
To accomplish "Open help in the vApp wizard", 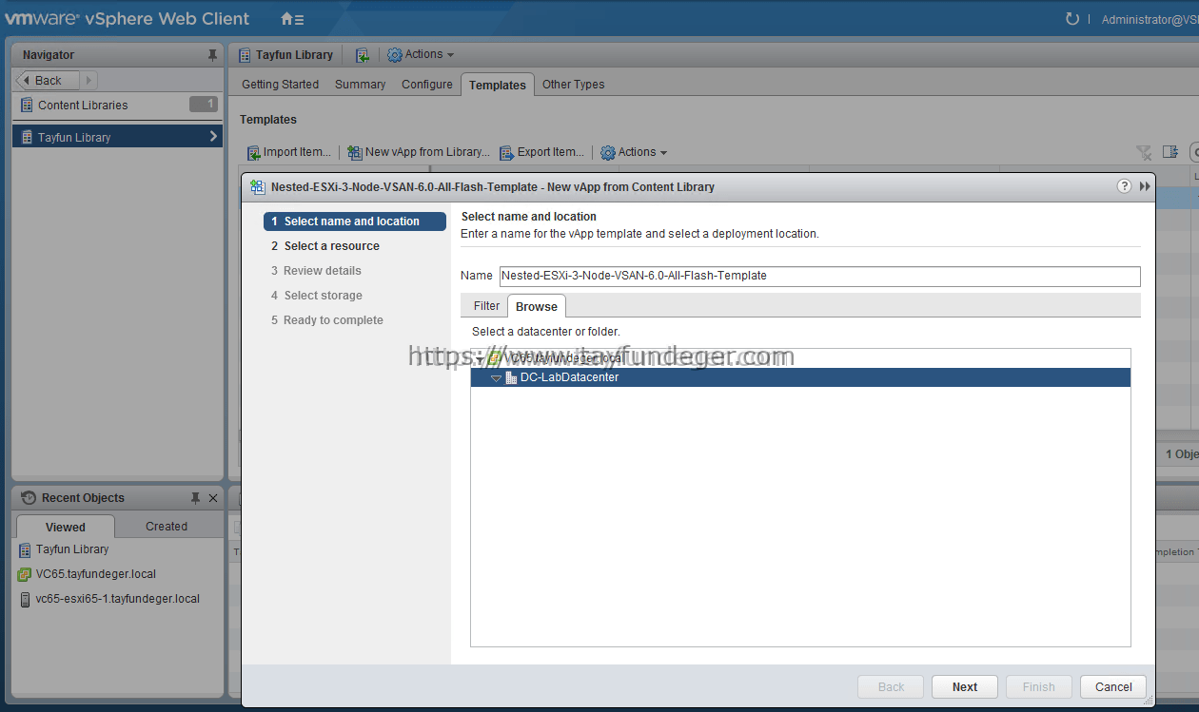I will (x=1125, y=186).
